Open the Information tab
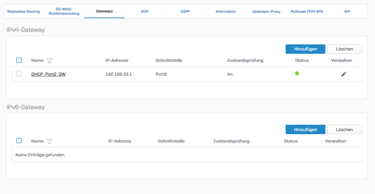 point(226,11)
